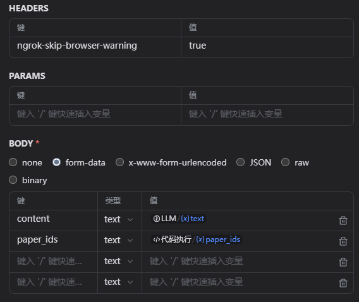Image resolution: width=359 pixels, height=302 pixels.
Task: Edit the paper_ids key field
Action: [x=53, y=240]
